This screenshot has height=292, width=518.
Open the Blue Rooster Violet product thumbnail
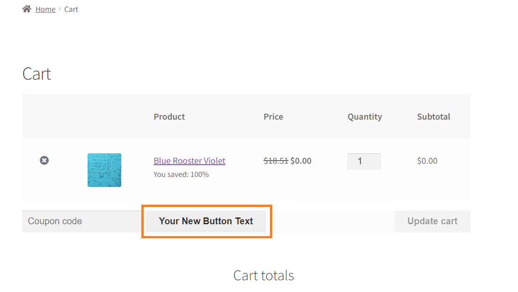pos(104,170)
